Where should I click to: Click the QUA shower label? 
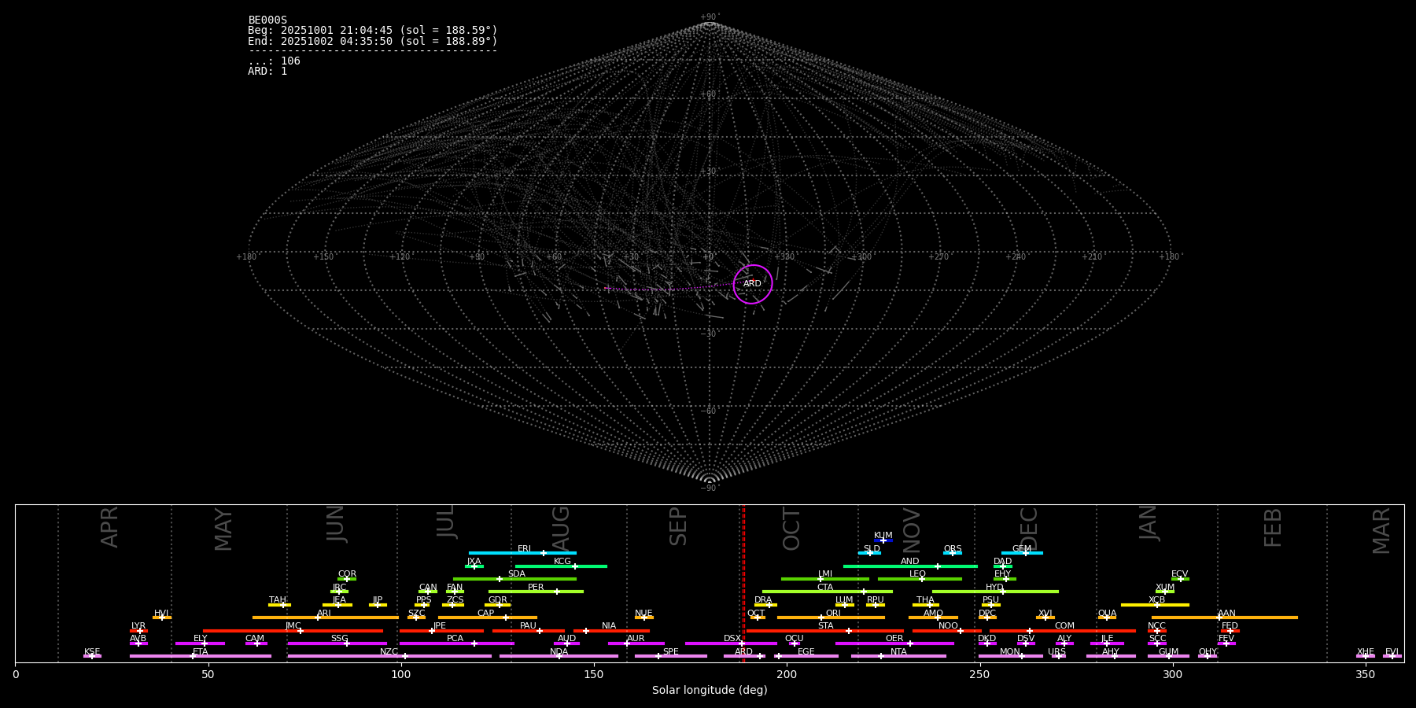pos(1108,614)
